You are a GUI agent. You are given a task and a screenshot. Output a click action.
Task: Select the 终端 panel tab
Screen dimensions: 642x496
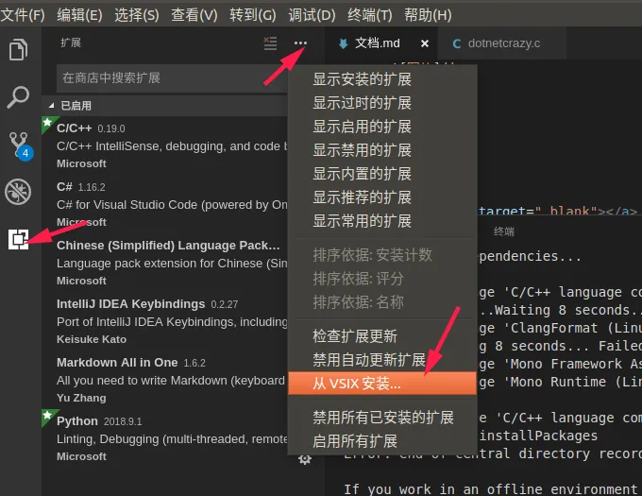click(503, 231)
